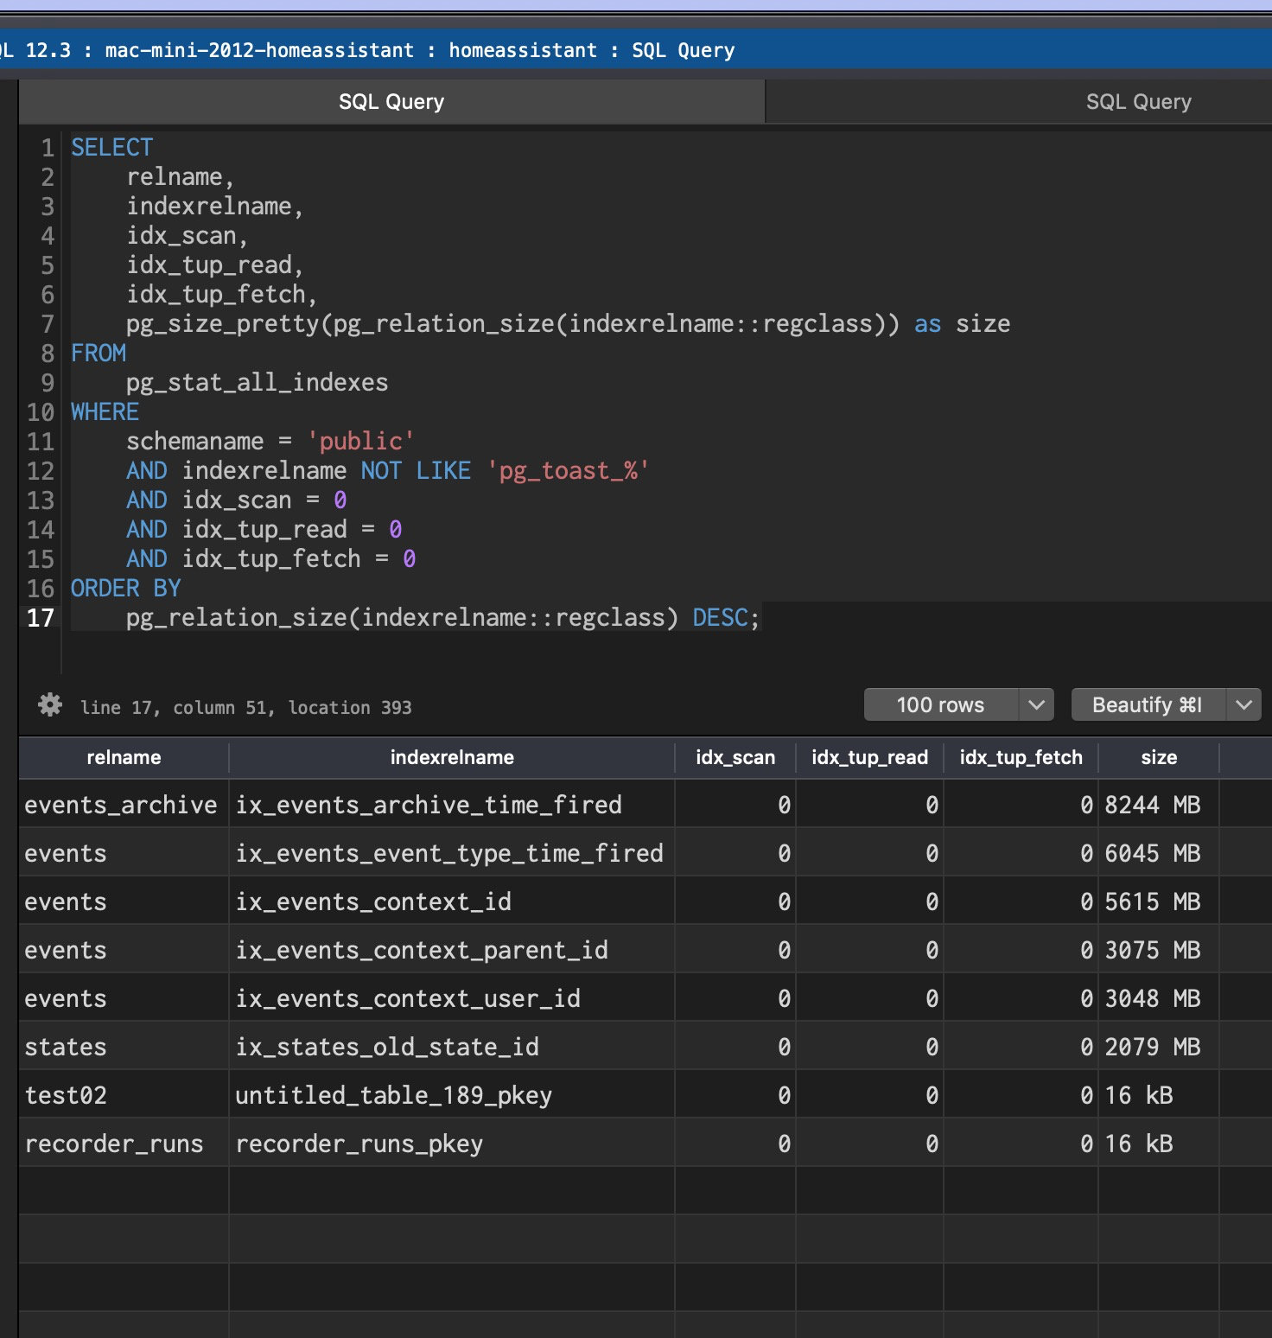Viewport: 1272px width, 1338px height.
Task: Select the 3048 MB size cell
Action: [x=1159, y=999]
